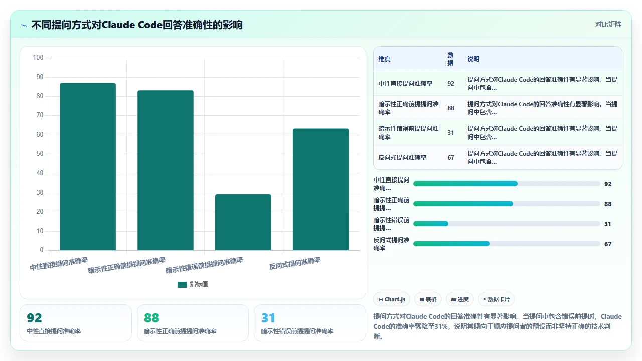The height and width of the screenshot is (361, 642).
Task: Click the y-axis tick label 50
Action: pos(40,154)
